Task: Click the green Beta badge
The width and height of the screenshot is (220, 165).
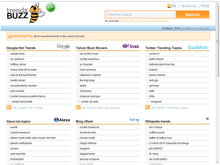Action: [50, 7]
